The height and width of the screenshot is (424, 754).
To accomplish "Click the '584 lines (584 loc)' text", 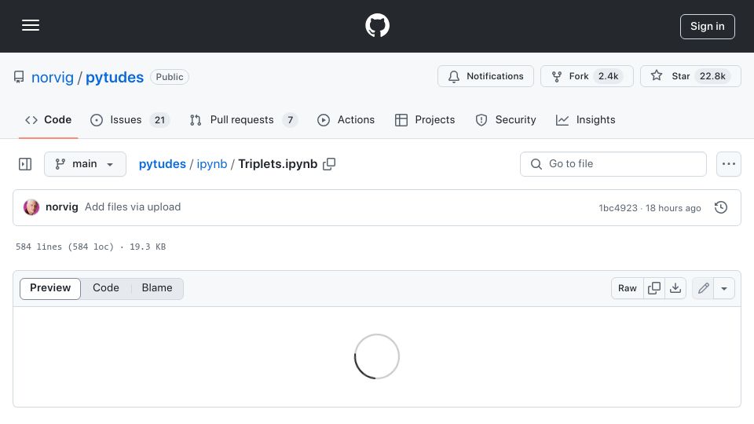I will [65, 247].
